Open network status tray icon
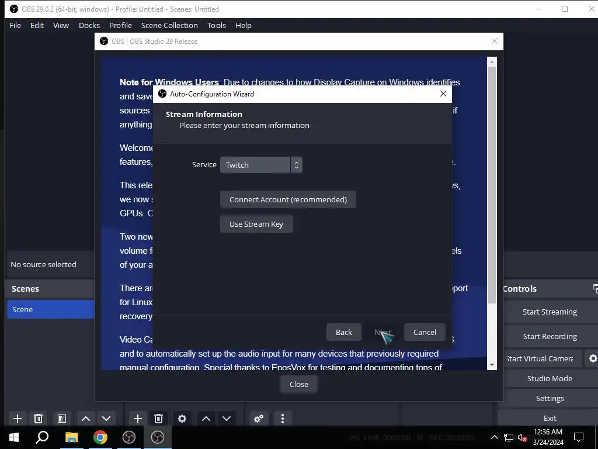 (x=509, y=437)
